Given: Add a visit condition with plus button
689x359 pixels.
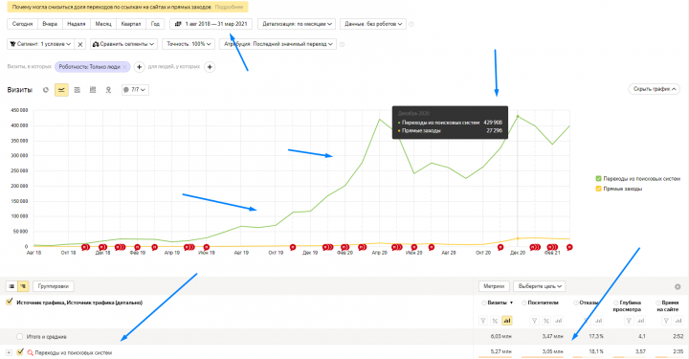Looking at the screenshot, I should pos(139,67).
